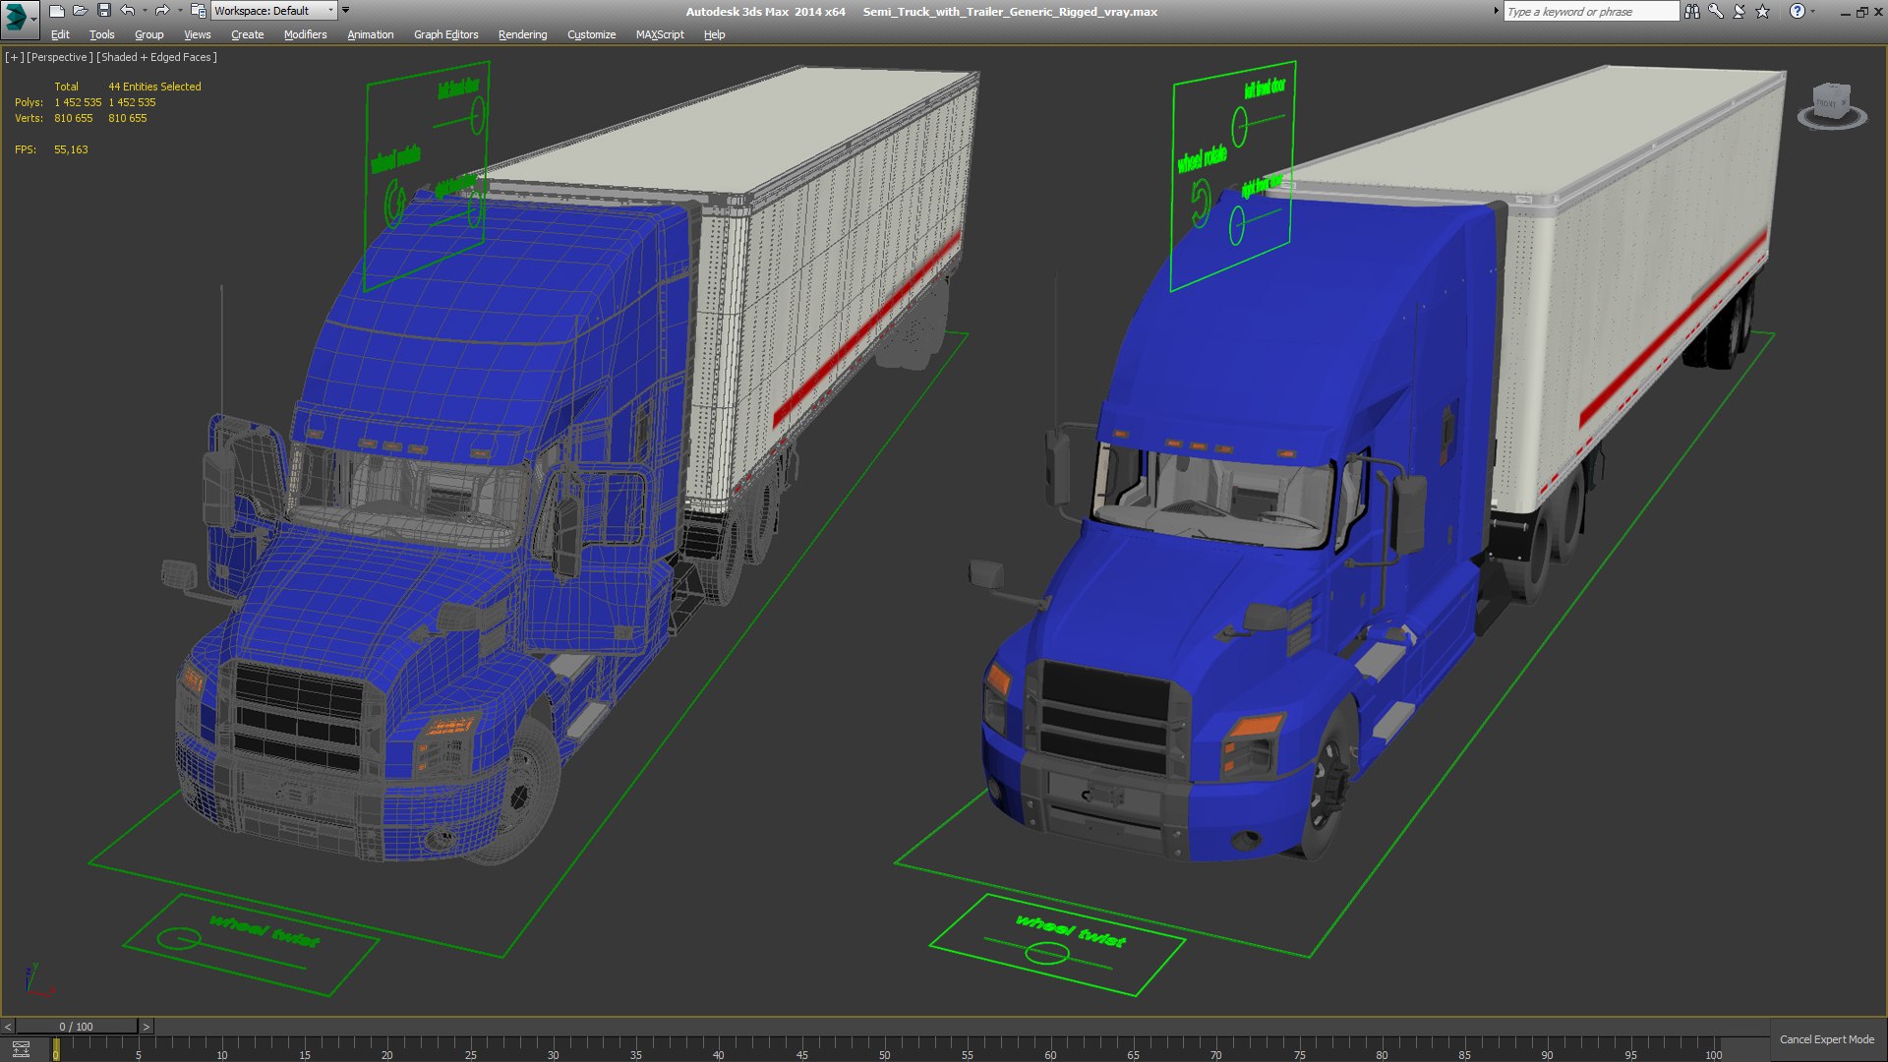Screen dimensions: 1888x1062
Task: Click right truck's wheel rotate control
Action: tap(1201, 204)
